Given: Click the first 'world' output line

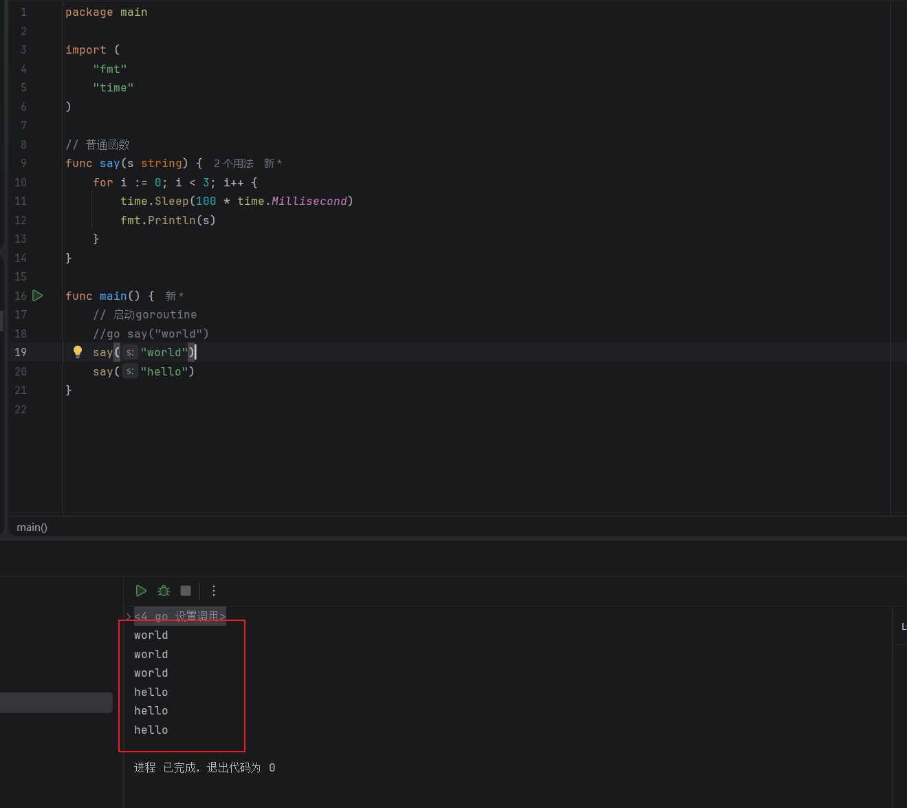Looking at the screenshot, I should pyautogui.click(x=151, y=635).
